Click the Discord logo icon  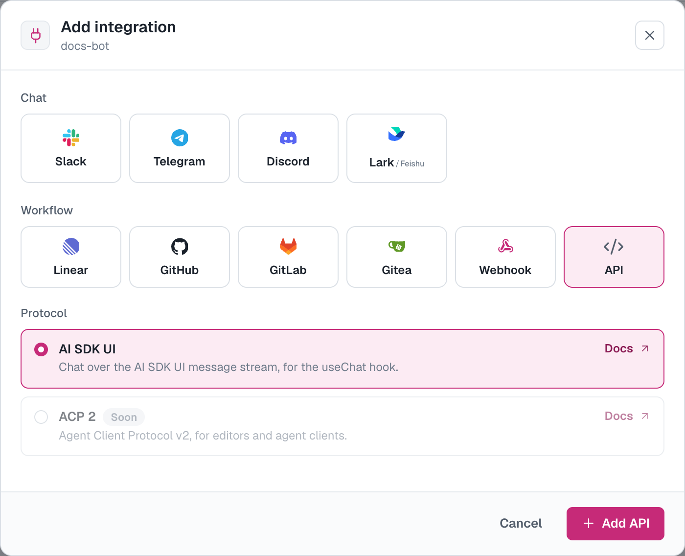click(288, 138)
